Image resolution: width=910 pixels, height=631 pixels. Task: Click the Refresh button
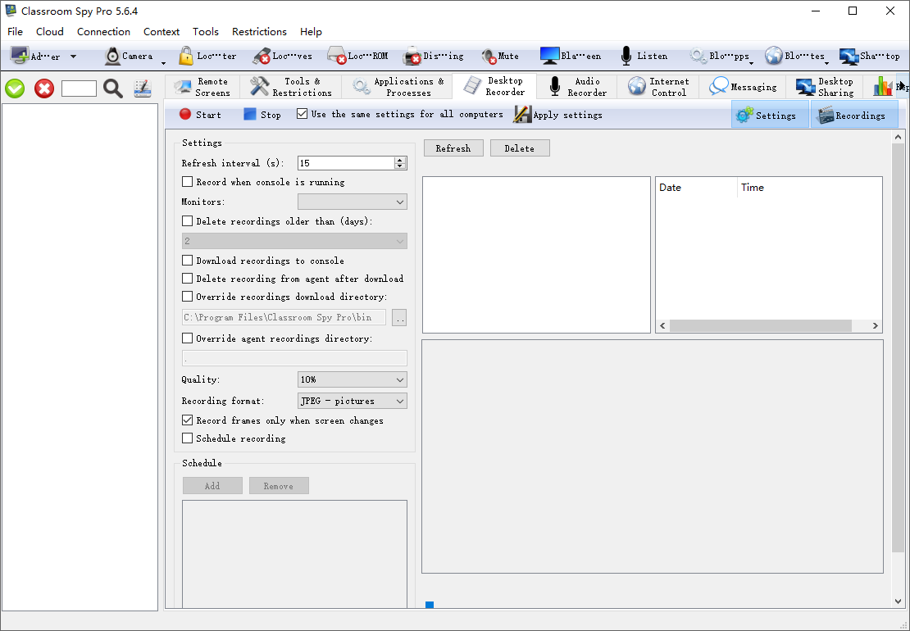click(453, 148)
